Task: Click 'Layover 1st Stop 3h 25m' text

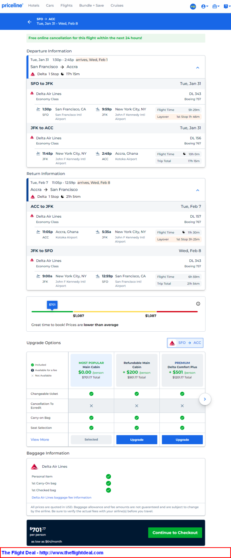Action: tap(178, 239)
